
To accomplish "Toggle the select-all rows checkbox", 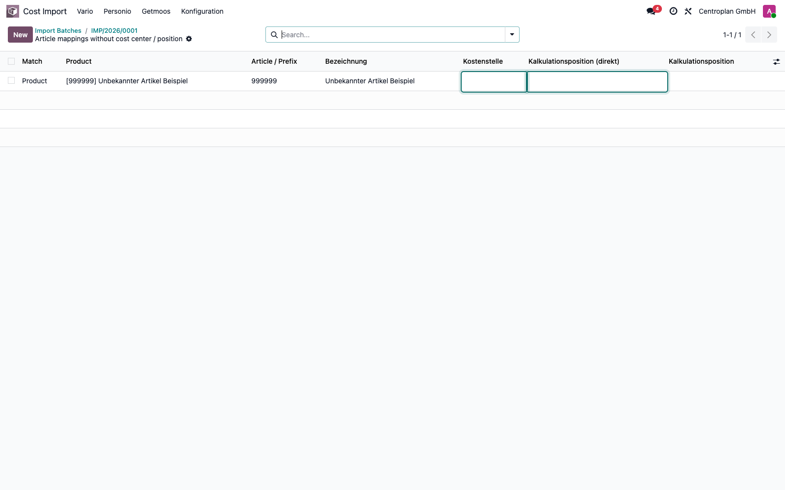I will (11, 61).
